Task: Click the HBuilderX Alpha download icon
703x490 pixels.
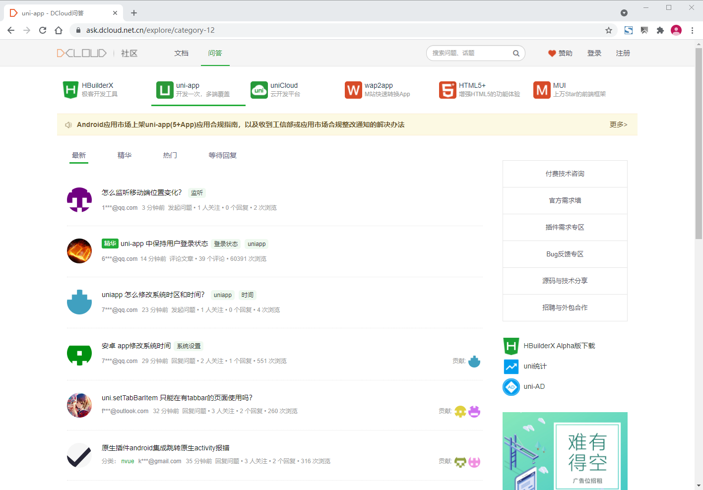Action: coord(511,346)
